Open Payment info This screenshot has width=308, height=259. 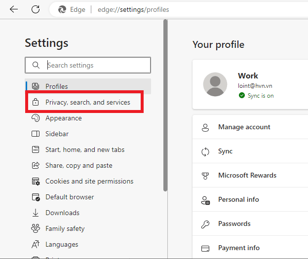(250, 248)
